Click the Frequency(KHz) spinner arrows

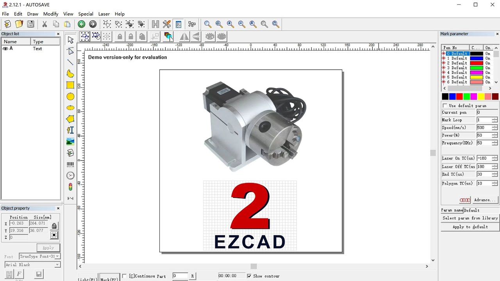495,143
